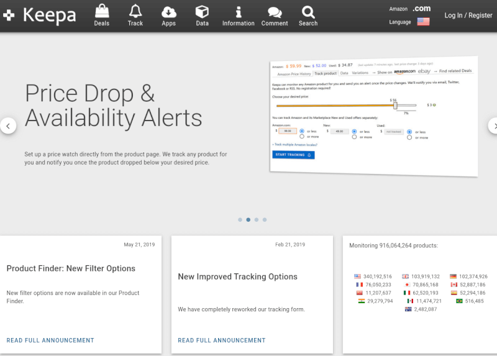Viewport: 497px width, 356px height.
Task: Open the Deals shopping bag icon
Action: coord(102,11)
